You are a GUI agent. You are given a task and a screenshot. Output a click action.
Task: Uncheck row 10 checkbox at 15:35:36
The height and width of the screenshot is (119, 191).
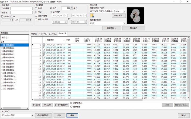(x=44, y=69)
